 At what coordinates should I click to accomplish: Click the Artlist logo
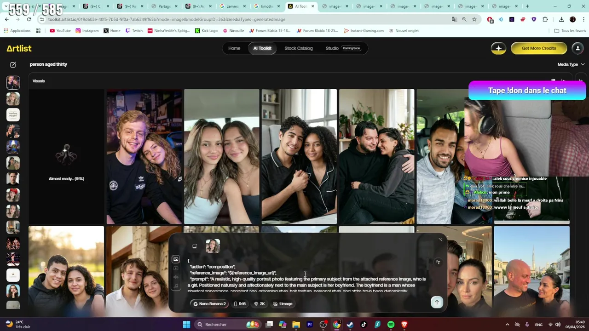[19, 48]
